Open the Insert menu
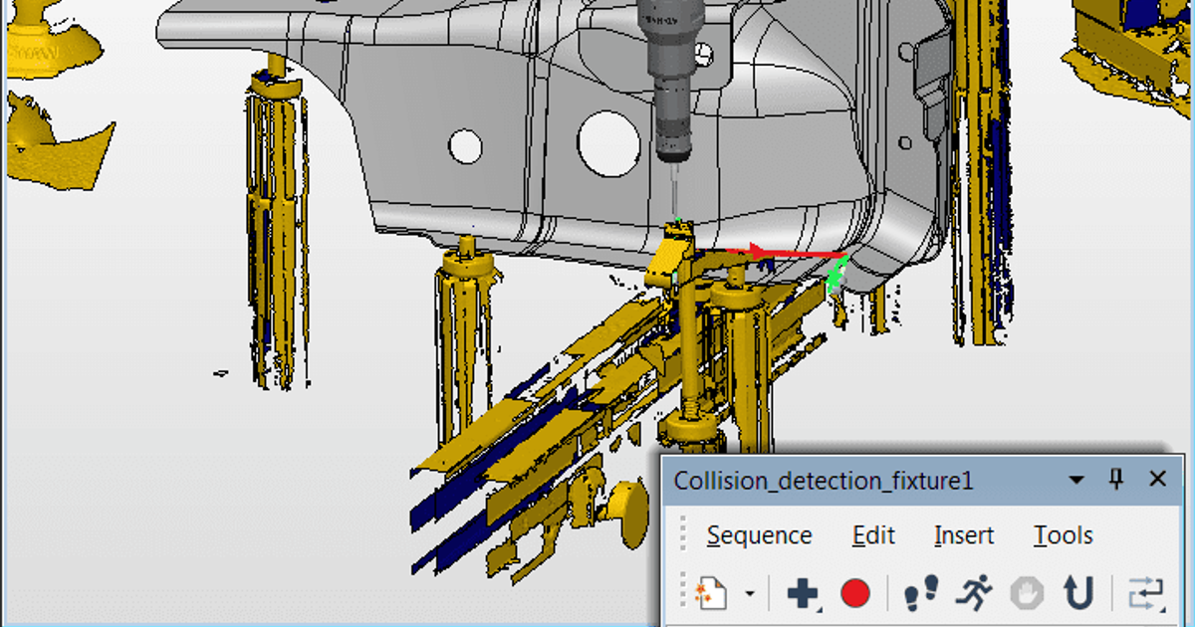 pyautogui.click(x=963, y=535)
